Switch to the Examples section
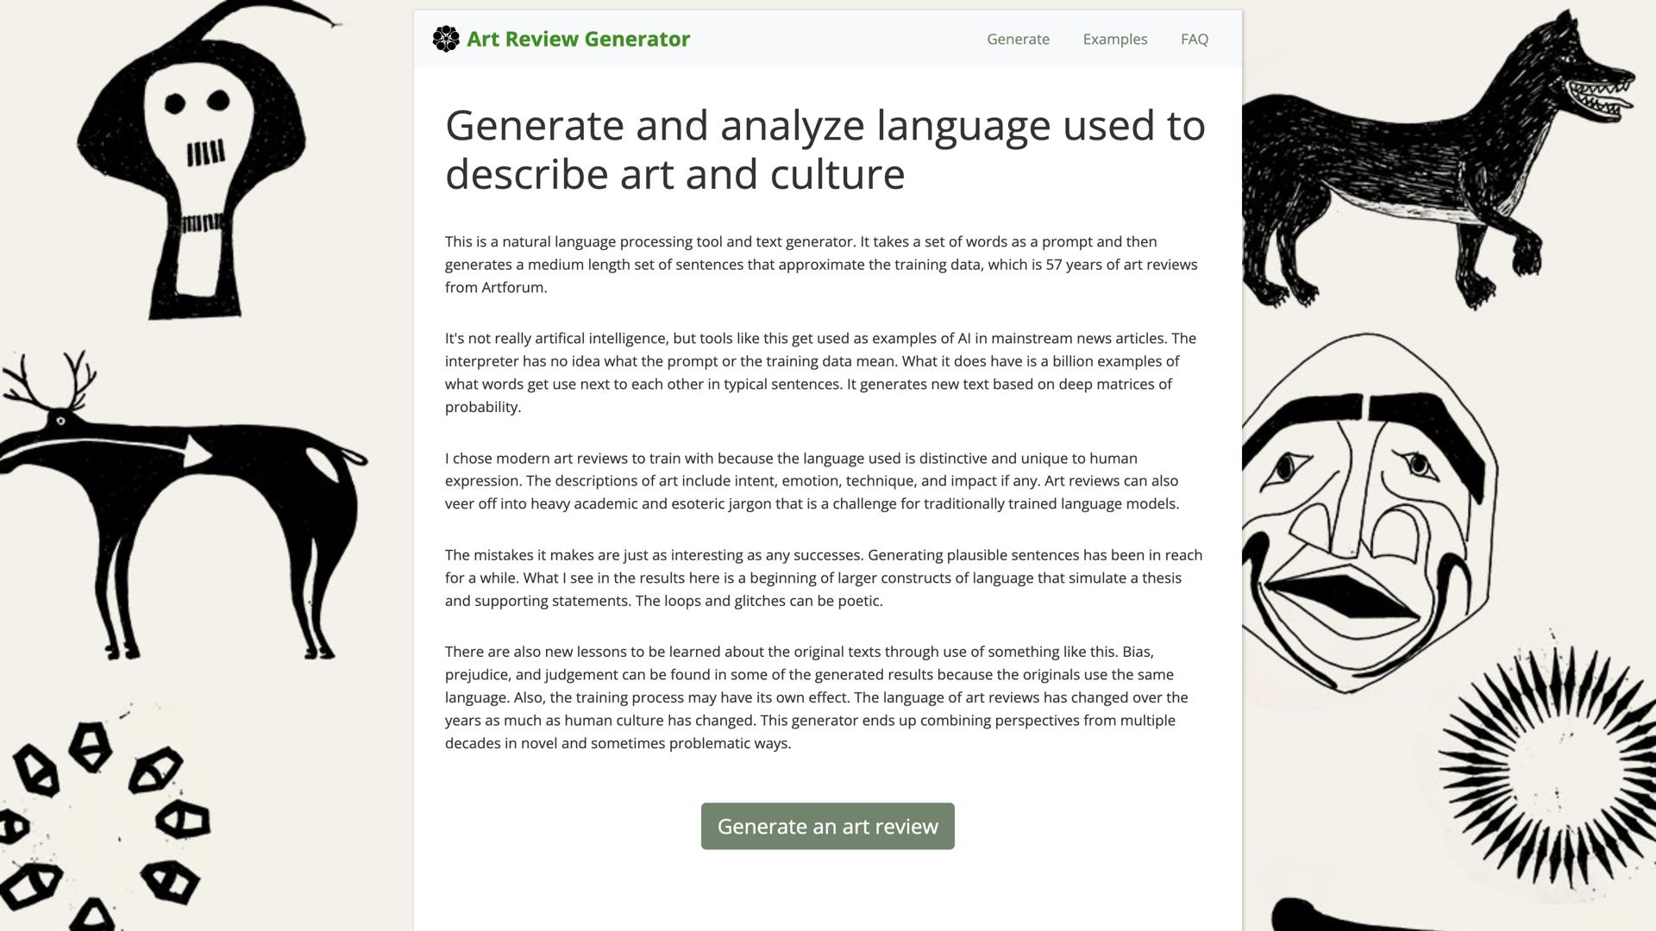Screen dimensions: 1656x931 tap(1115, 39)
